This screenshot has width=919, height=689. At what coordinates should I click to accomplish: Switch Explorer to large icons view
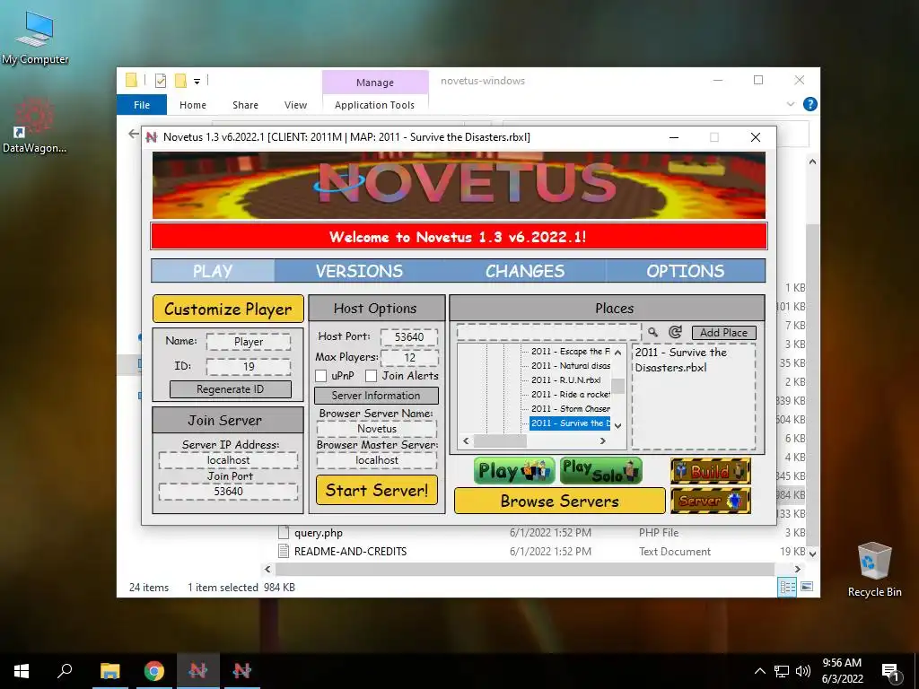click(x=807, y=587)
